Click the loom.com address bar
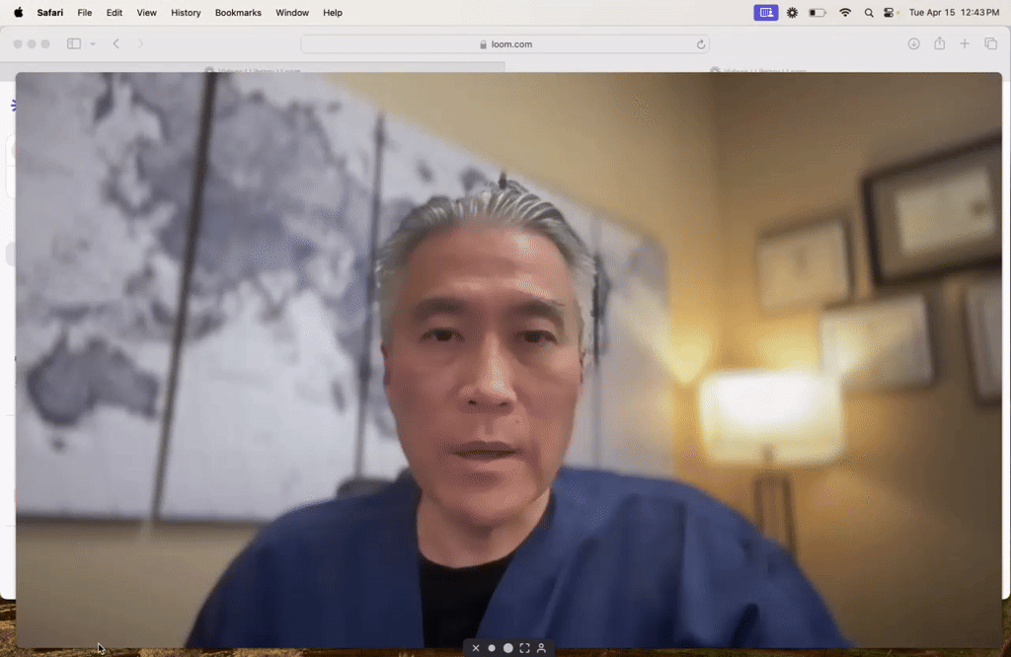Viewport: 1011px width, 657px height. tap(505, 43)
